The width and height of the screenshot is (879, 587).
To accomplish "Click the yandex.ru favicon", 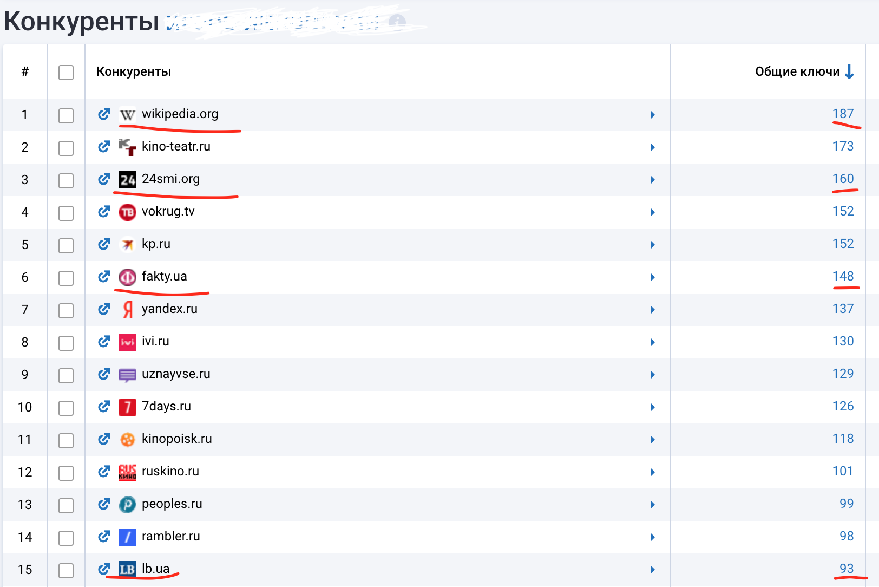I will 127,310.
